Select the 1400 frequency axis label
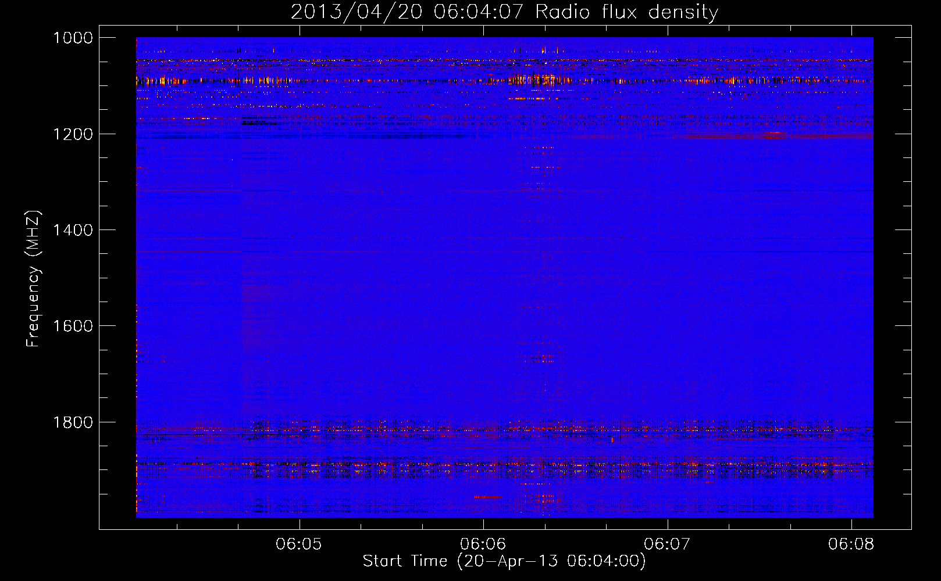This screenshot has width=941, height=581. point(73,230)
